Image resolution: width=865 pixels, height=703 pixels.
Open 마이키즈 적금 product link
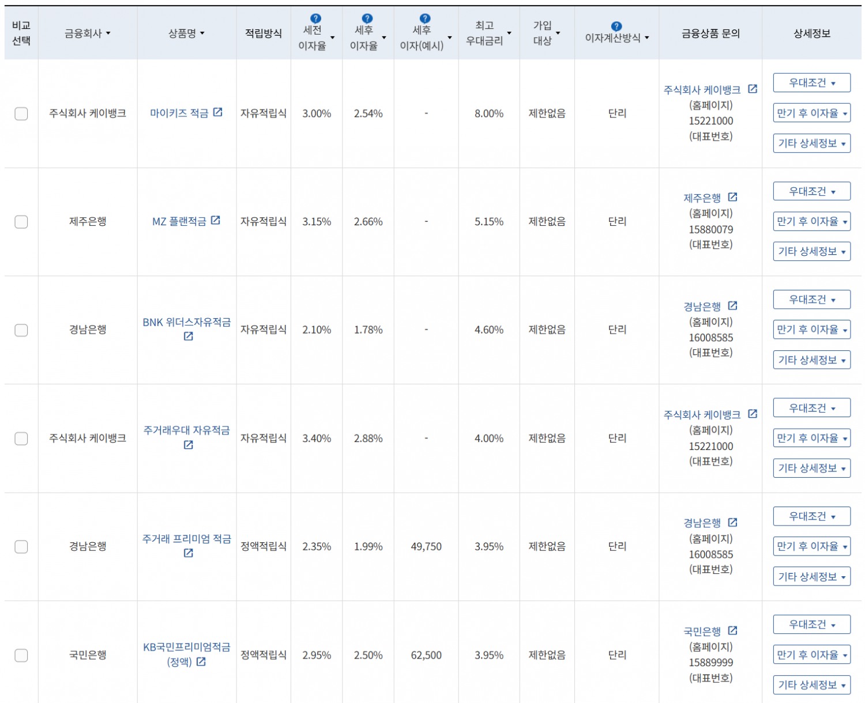pyautogui.click(x=179, y=114)
